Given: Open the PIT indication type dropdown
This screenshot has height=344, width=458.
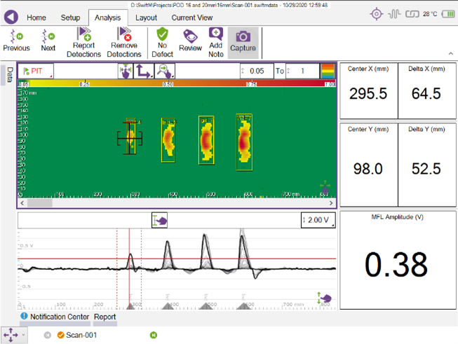Looking at the screenshot, I should pos(36,71).
